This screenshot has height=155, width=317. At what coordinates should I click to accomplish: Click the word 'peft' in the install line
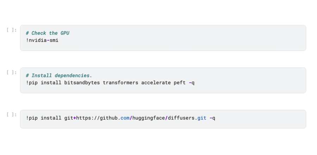[x=180, y=83]
